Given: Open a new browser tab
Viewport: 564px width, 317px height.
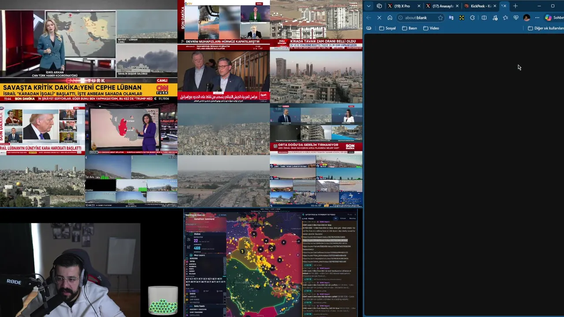Looking at the screenshot, I should [515, 6].
